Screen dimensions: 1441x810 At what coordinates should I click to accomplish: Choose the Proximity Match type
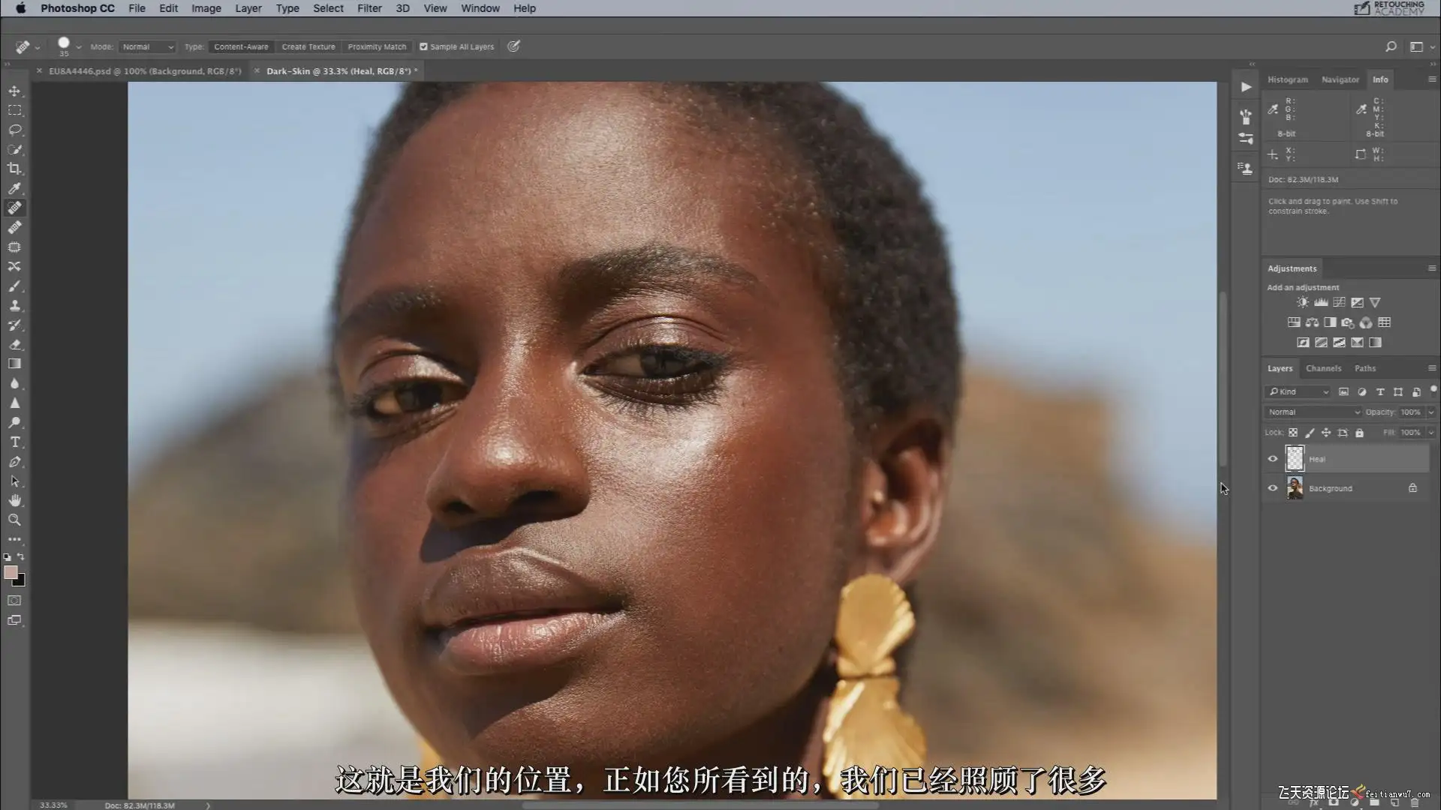tap(377, 46)
